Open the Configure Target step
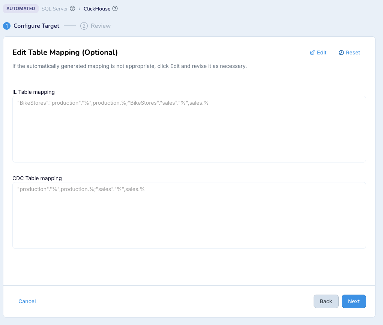The height and width of the screenshot is (325, 383). point(36,26)
